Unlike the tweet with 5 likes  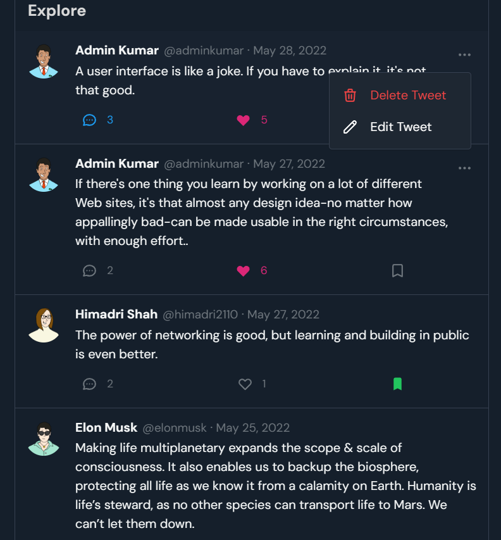pos(244,120)
